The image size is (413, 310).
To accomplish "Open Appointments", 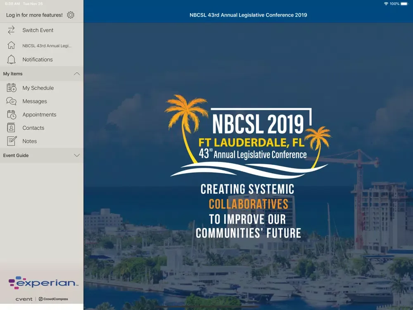I will (42, 114).
